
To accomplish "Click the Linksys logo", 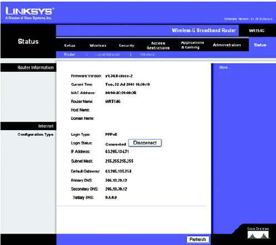I will [x=30, y=13].
